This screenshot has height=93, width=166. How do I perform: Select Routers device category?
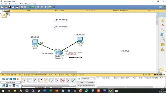(3, 79)
